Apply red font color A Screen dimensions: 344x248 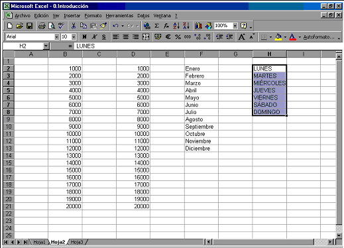coord(292,36)
